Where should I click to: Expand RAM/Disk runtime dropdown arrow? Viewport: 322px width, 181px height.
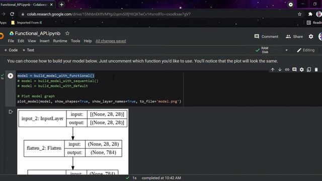[286, 50]
